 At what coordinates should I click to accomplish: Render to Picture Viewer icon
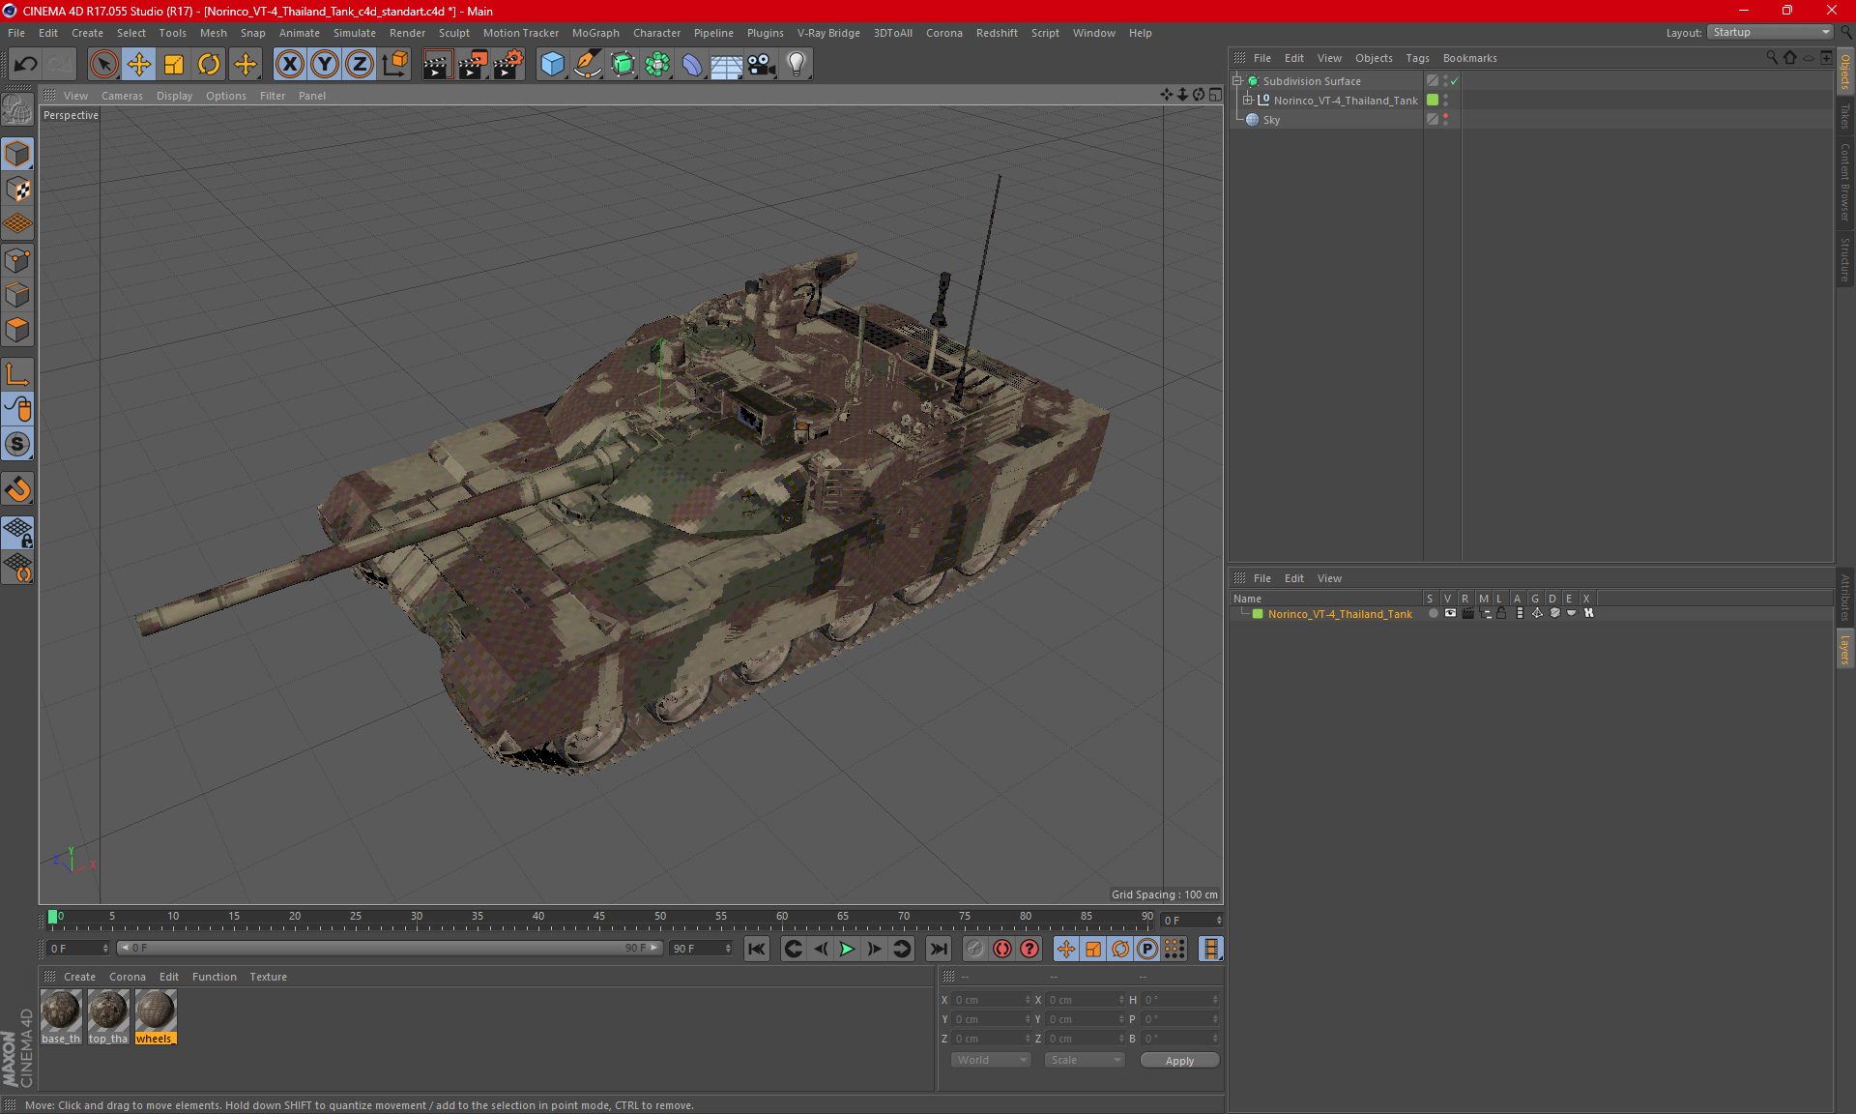[x=473, y=65]
